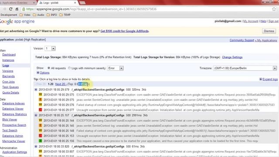Image resolution: width=279 pixels, height=157 pixels.
Task: Go to My Applications
Action: tap(266, 40)
